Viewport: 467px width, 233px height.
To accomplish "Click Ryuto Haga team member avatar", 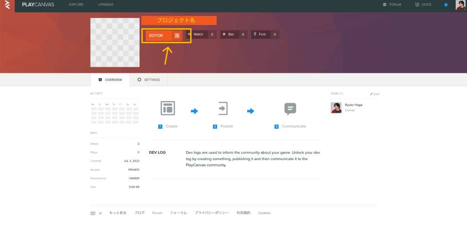I will pyautogui.click(x=336, y=107).
